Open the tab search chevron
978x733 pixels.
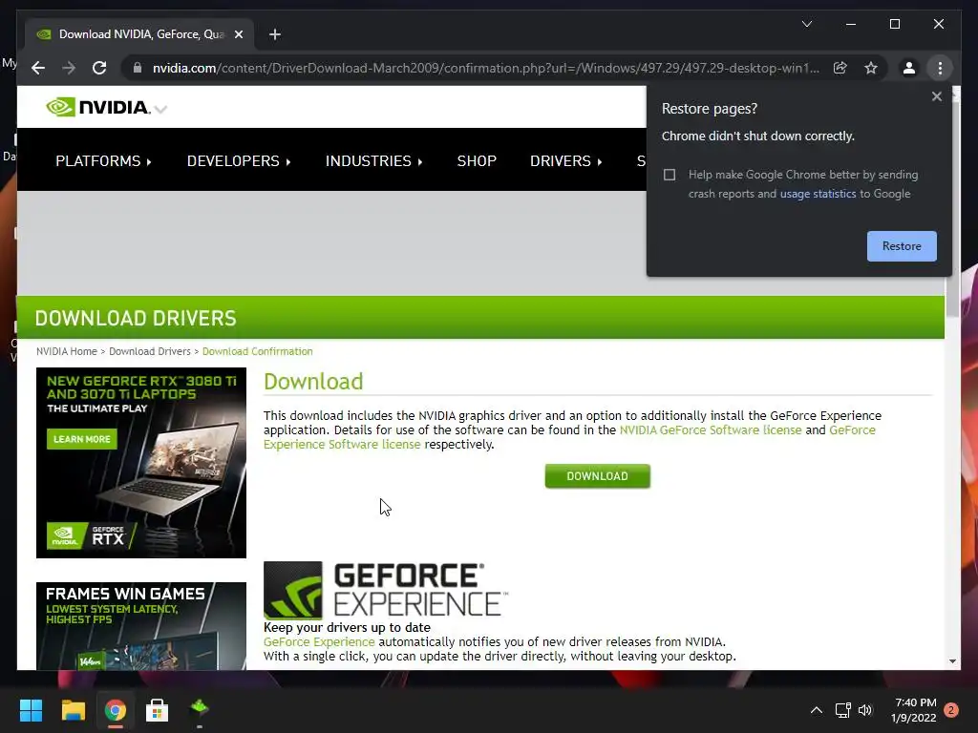click(x=806, y=24)
